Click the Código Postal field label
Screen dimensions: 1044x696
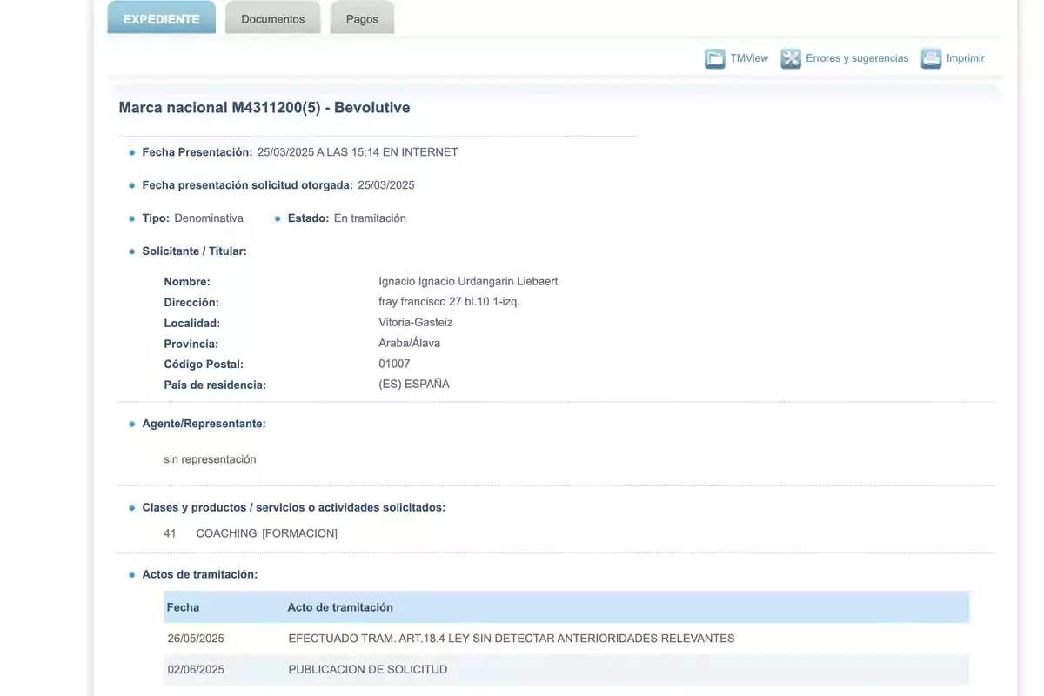(204, 365)
